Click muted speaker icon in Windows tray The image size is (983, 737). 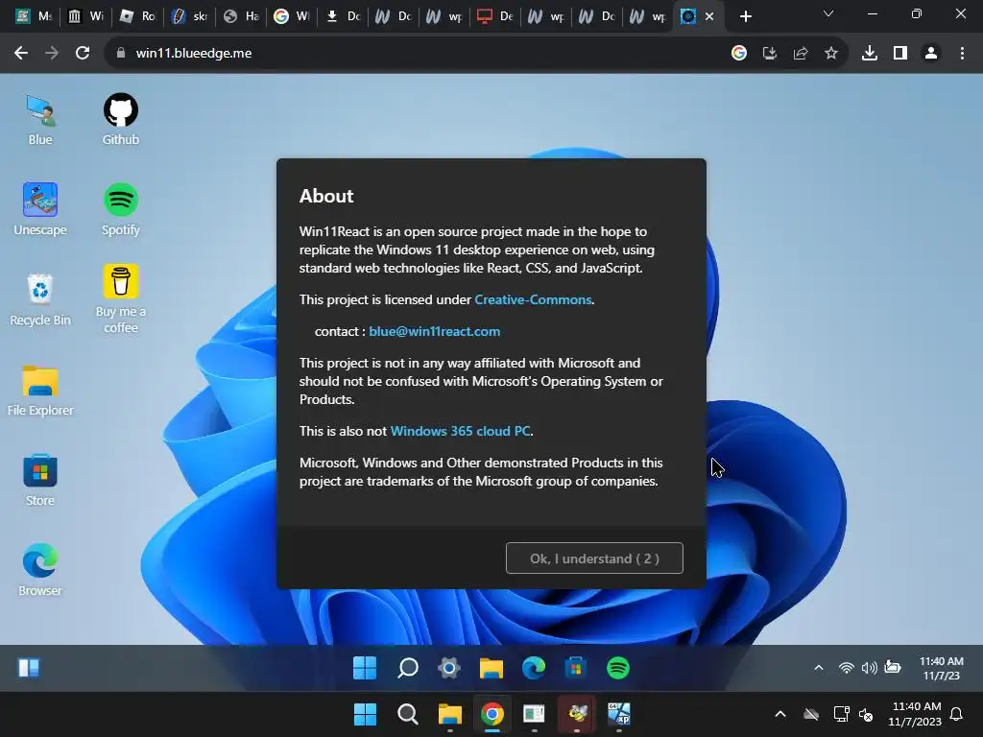867,714
